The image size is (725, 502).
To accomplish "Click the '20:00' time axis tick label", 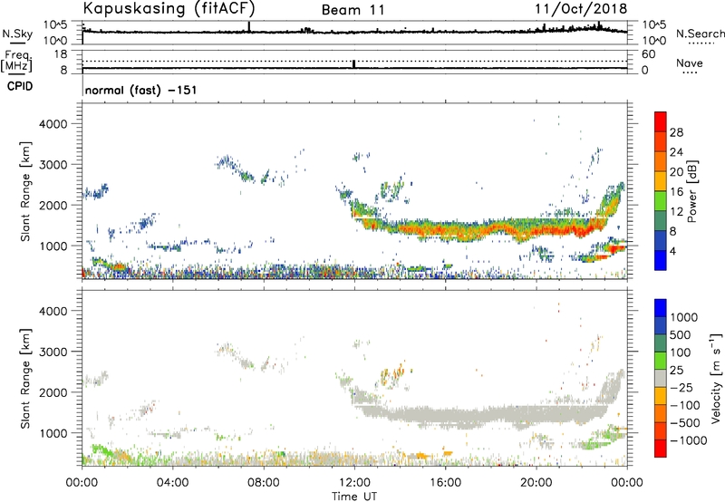I will pos(536,483).
